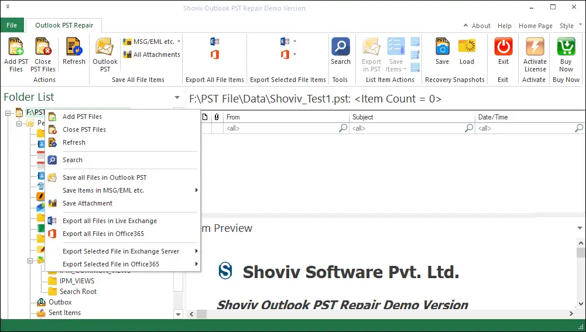Click the Save recovery snapshot icon
The width and height of the screenshot is (586, 332).
pyautogui.click(x=442, y=47)
